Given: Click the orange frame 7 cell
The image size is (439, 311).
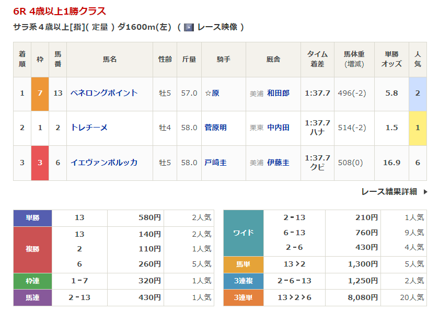Looking at the screenshot, I should point(40,93).
